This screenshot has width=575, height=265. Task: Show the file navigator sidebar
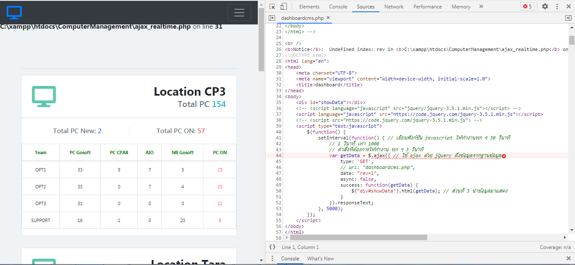pyautogui.click(x=272, y=18)
